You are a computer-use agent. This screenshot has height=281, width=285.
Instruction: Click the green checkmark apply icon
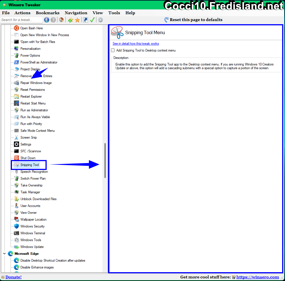coord(92,20)
